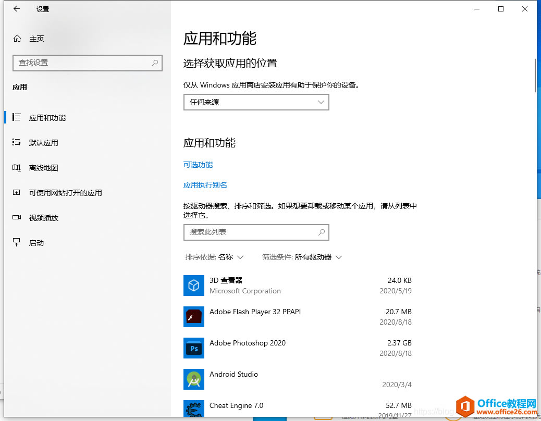
Task: Open the 主页 home icon
Action: pyautogui.click(x=17, y=38)
